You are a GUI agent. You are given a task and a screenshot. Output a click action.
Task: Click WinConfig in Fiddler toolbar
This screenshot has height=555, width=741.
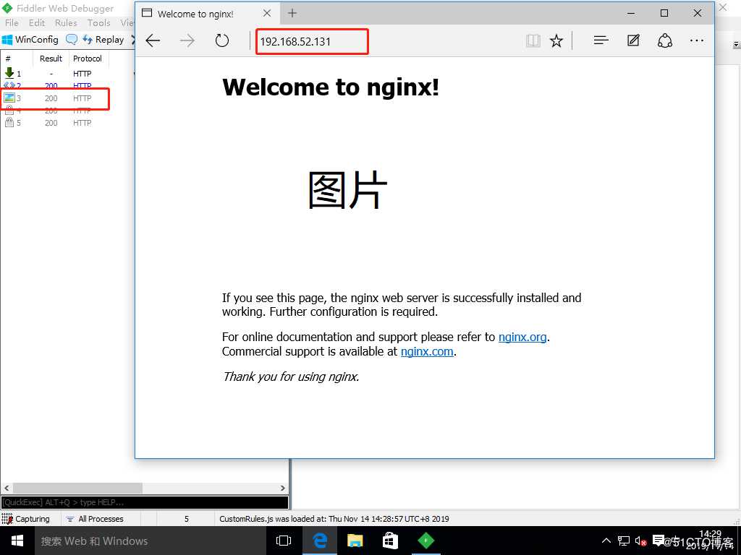click(x=30, y=40)
